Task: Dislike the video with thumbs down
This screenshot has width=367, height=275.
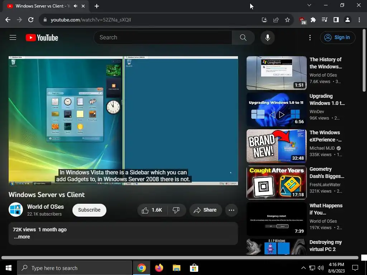Action: click(x=176, y=210)
